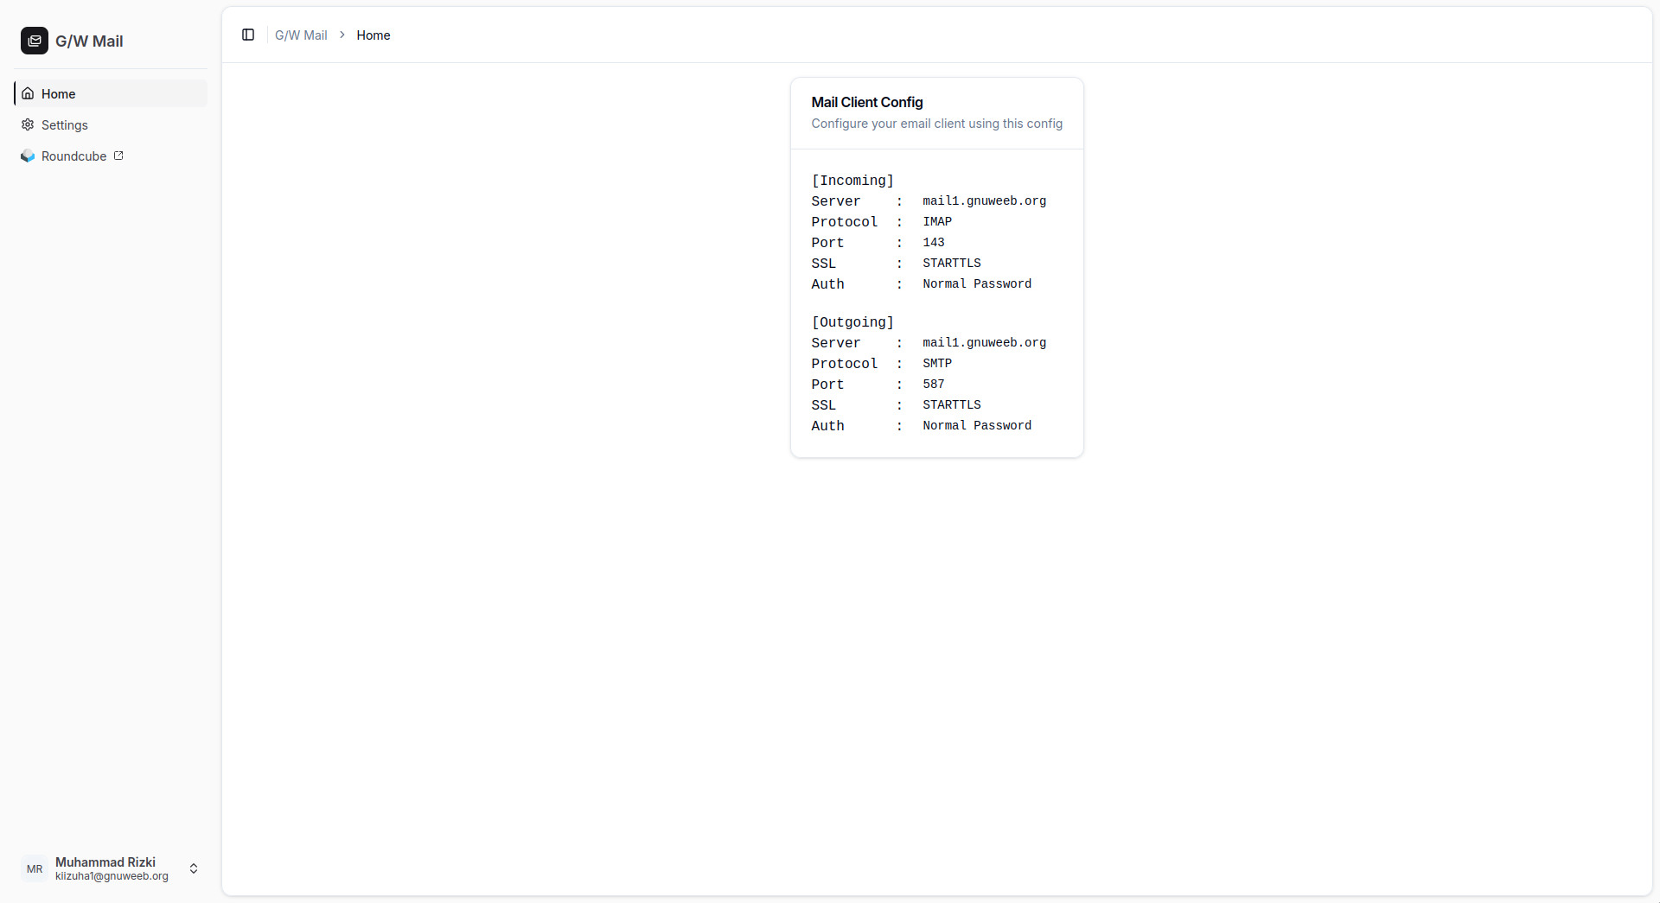This screenshot has width=1660, height=903.
Task: Click the outgoing Server mail1.gnuweeb.org value
Action: pos(984,342)
